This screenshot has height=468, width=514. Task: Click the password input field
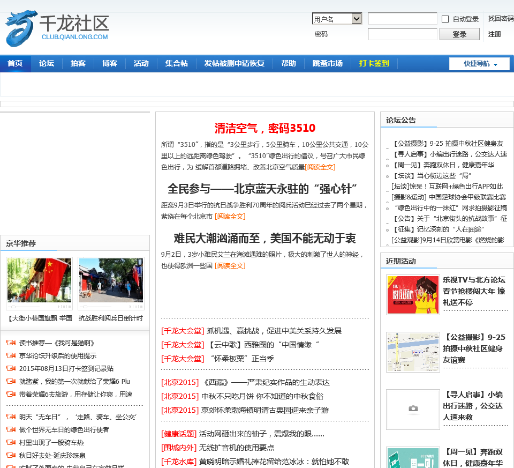(403, 34)
